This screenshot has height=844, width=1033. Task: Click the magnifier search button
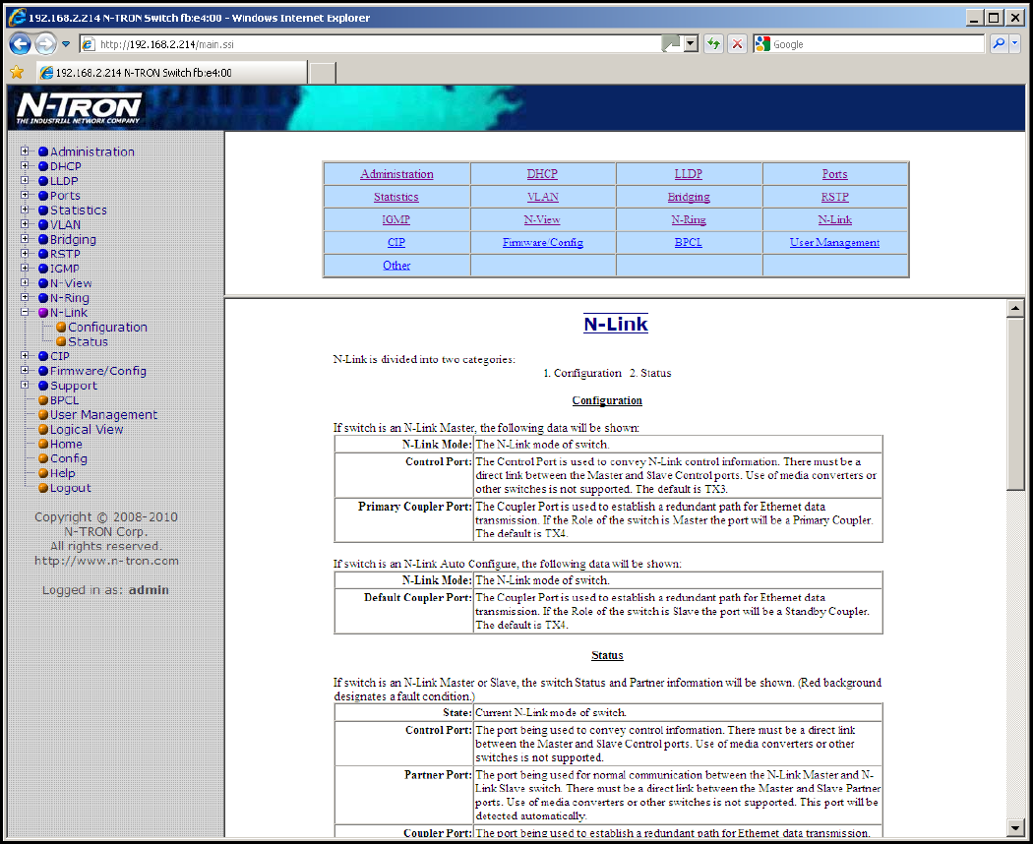999,44
